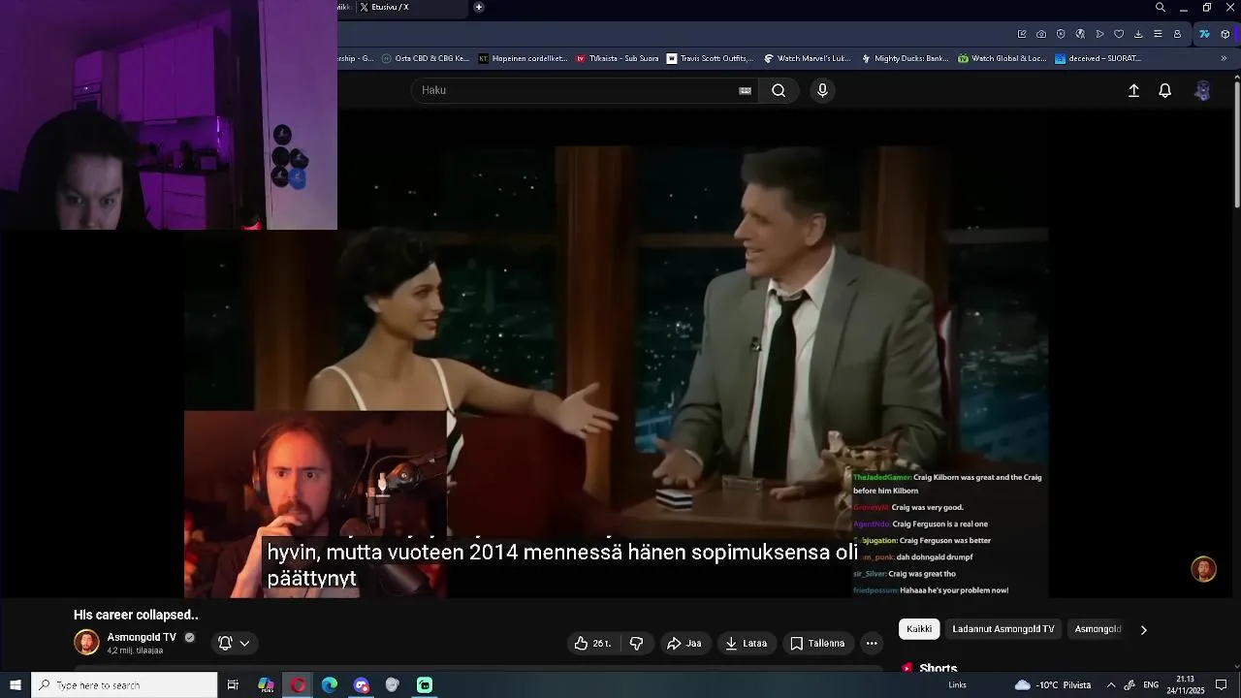
Task: Open the YouTube account avatar menu
Action: 1202,90
